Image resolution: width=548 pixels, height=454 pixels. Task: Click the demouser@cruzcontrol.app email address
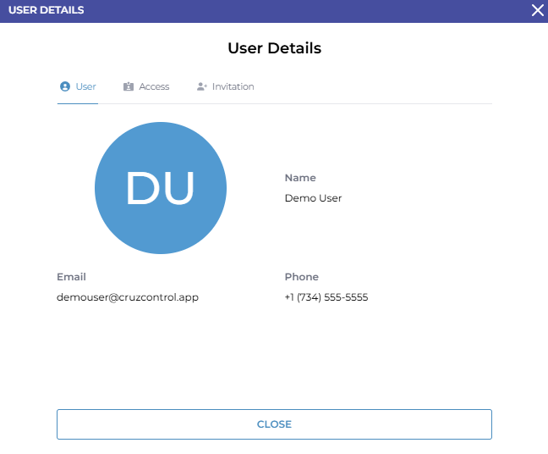tap(128, 297)
